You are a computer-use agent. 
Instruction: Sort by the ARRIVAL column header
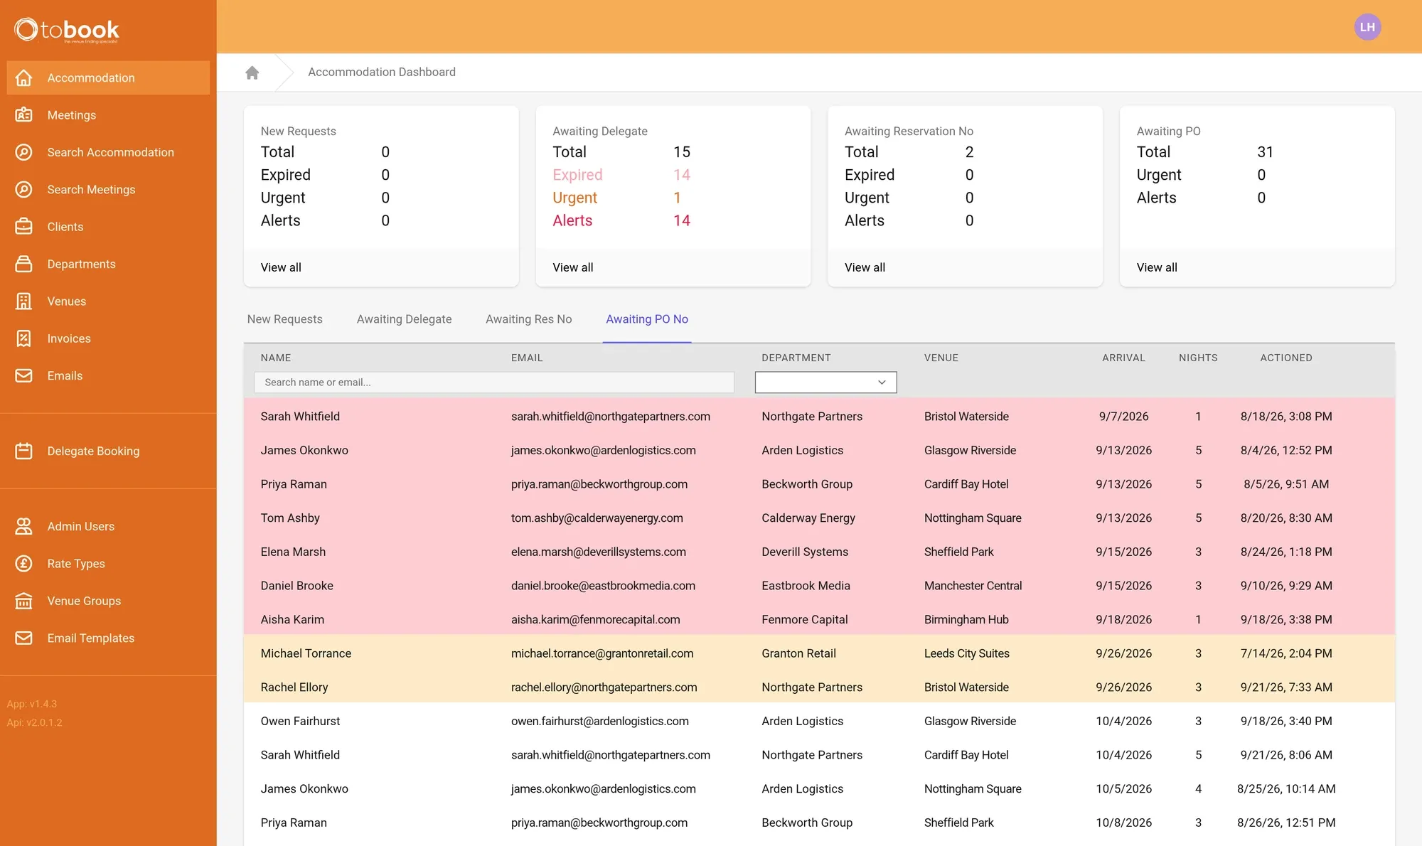pyautogui.click(x=1123, y=358)
